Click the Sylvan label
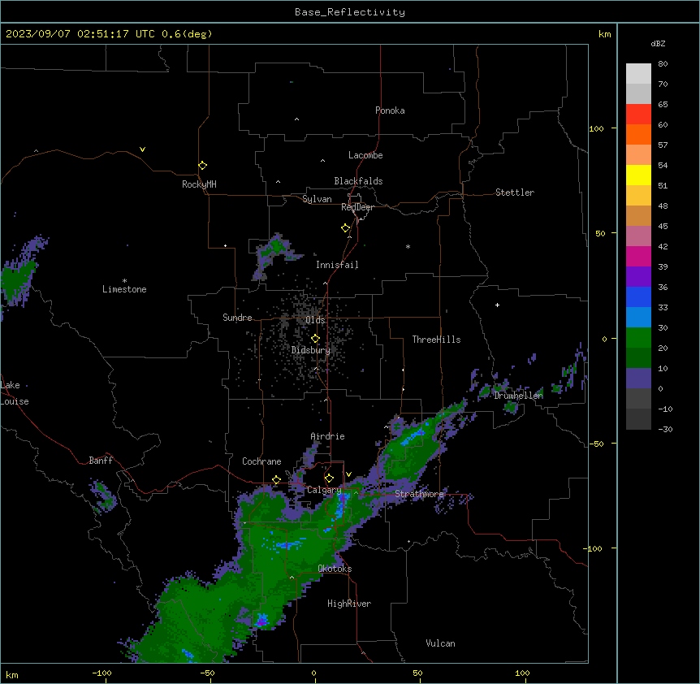 [317, 199]
